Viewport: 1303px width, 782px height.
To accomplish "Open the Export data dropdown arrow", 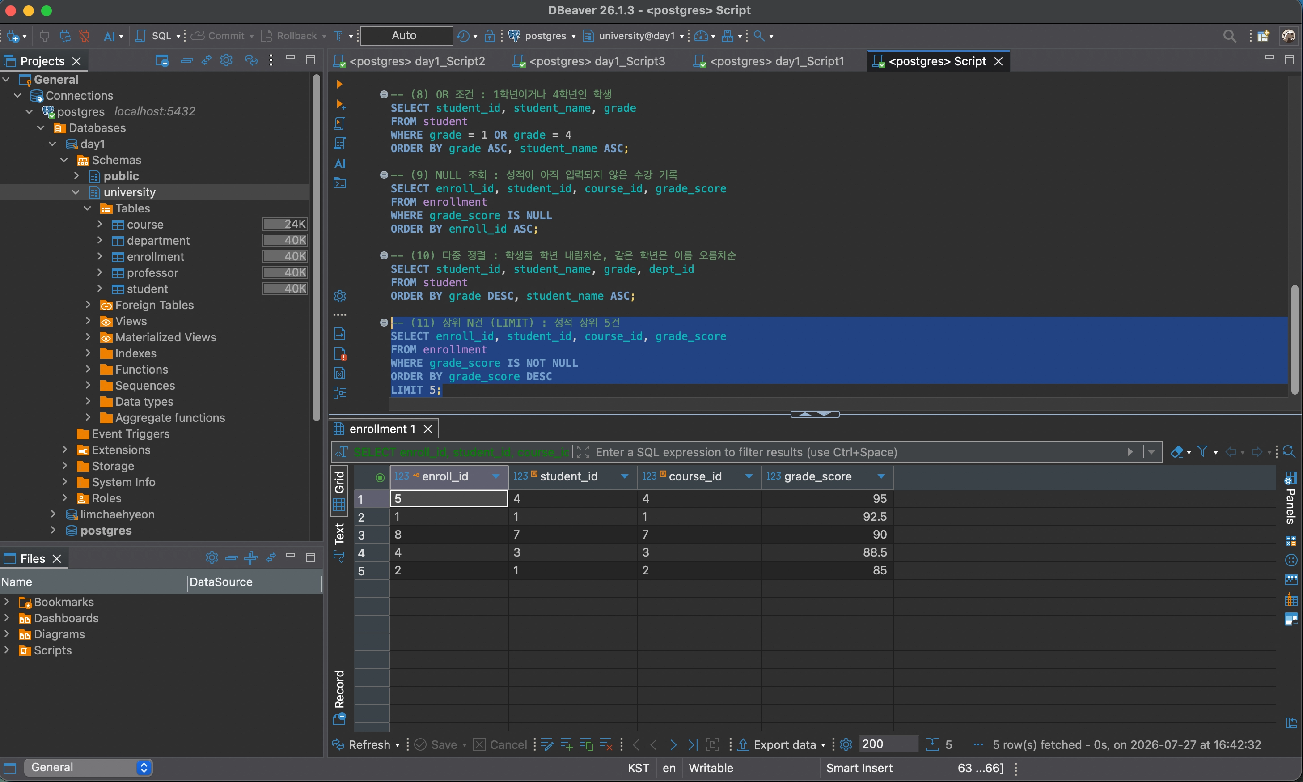I will (823, 745).
